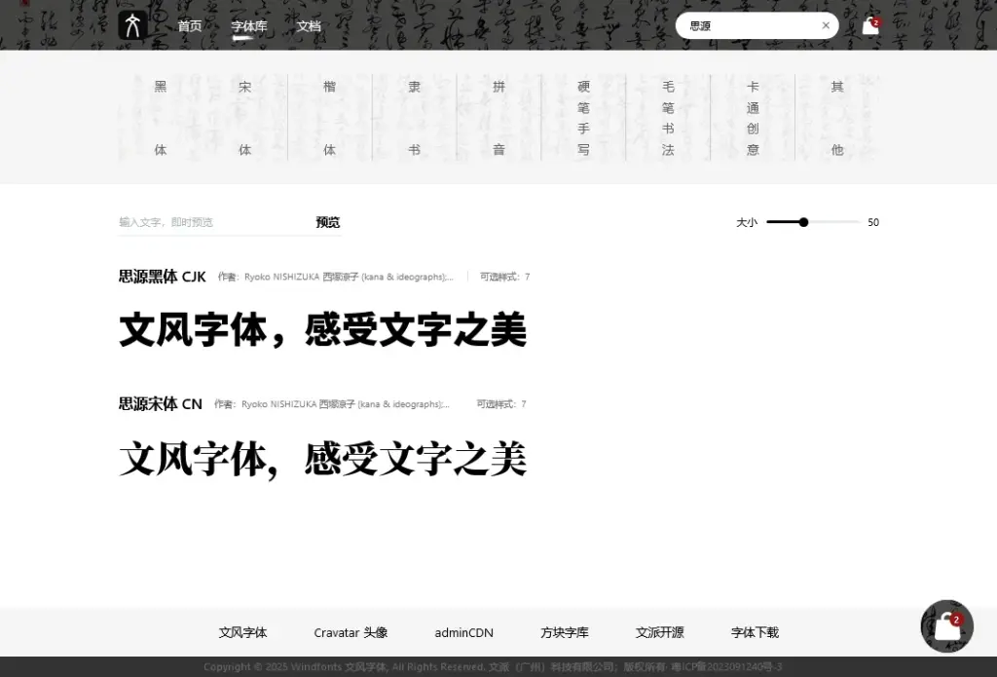
Task: Visit the Cravatar 头像 footer link
Action: 351,632
